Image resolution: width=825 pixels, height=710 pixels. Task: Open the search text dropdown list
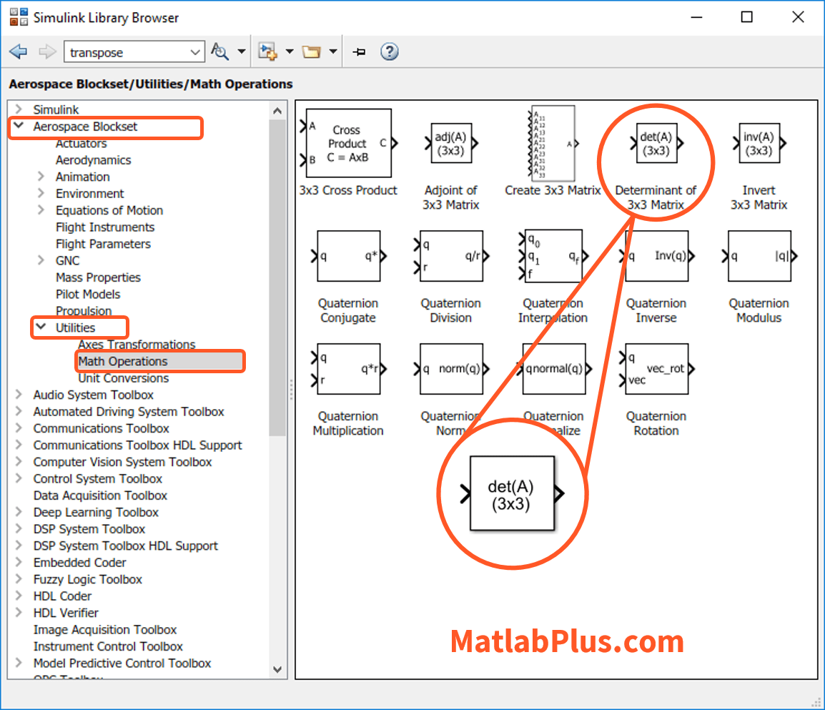tap(195, 52)
